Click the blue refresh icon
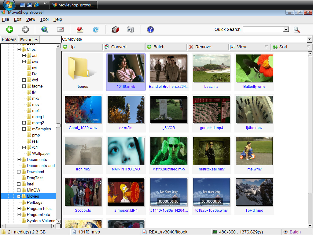This screenshot has width=313, height=235. pyautogui.click(x=96, y=29)
